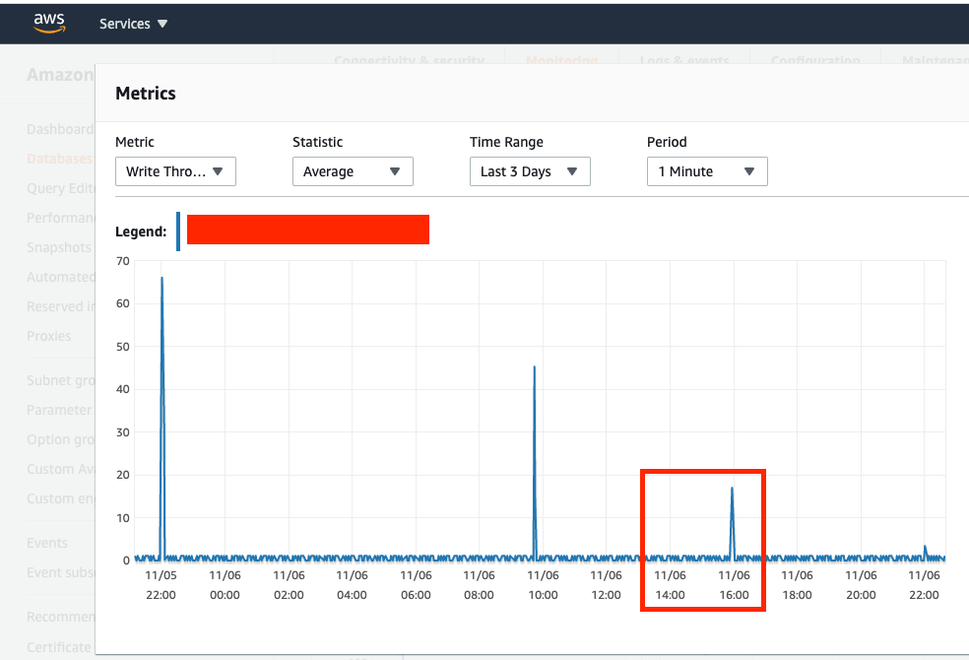The image size is (969, 660).
Task: Click the tallest spike near 11/05 22:00
Action: point(161,417)
